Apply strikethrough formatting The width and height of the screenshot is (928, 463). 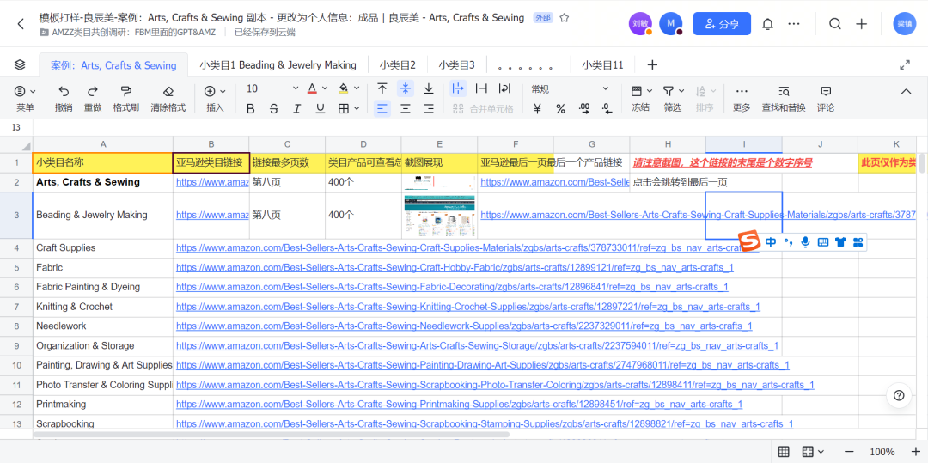tap(273, 109)
